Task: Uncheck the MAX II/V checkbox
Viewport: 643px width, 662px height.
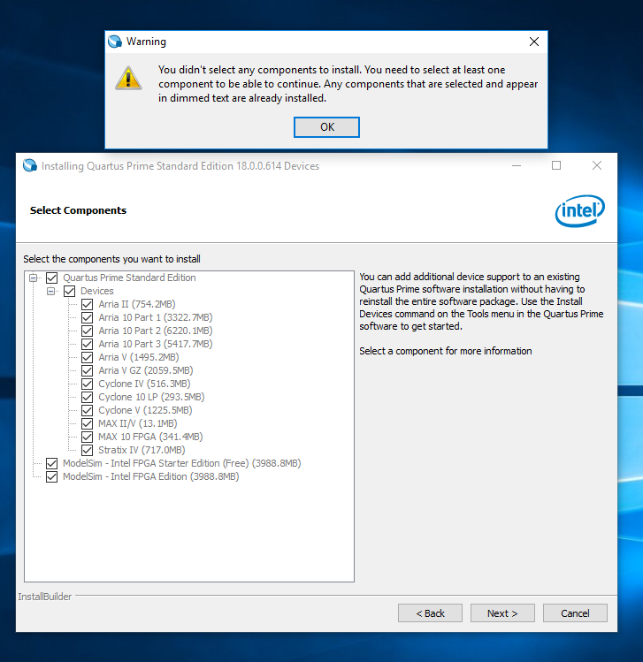Action: 87,423
